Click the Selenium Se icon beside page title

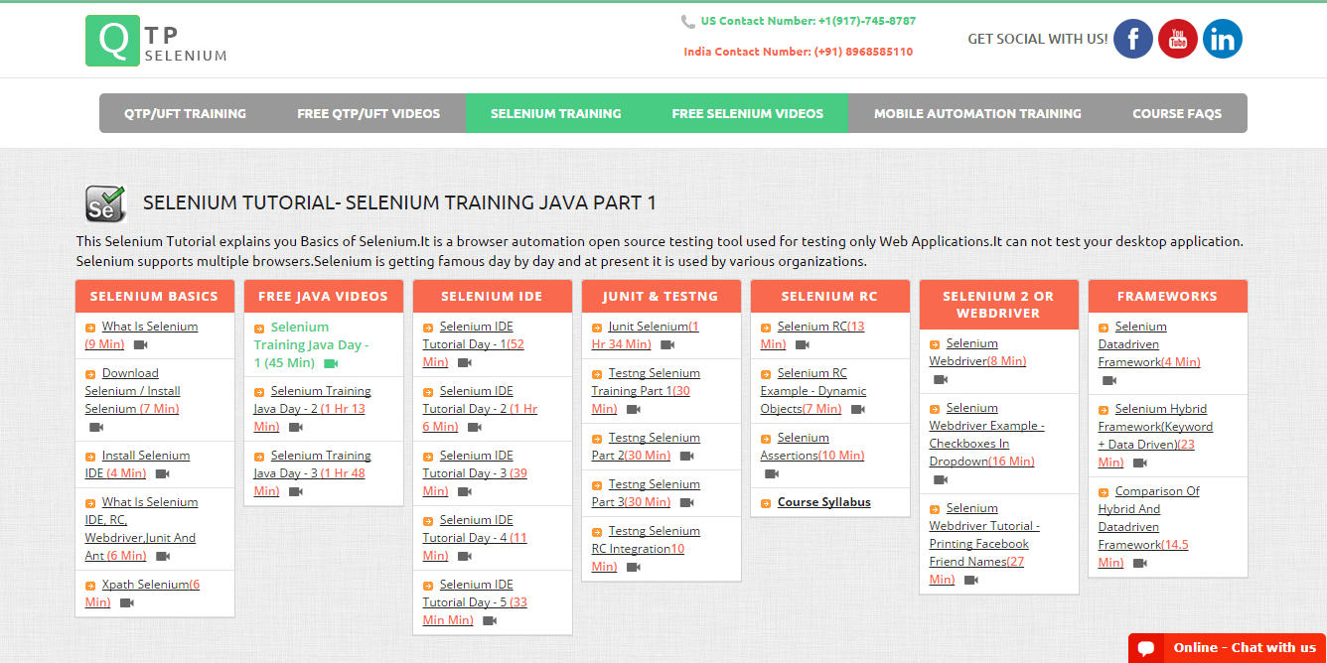tap(105, 202)
